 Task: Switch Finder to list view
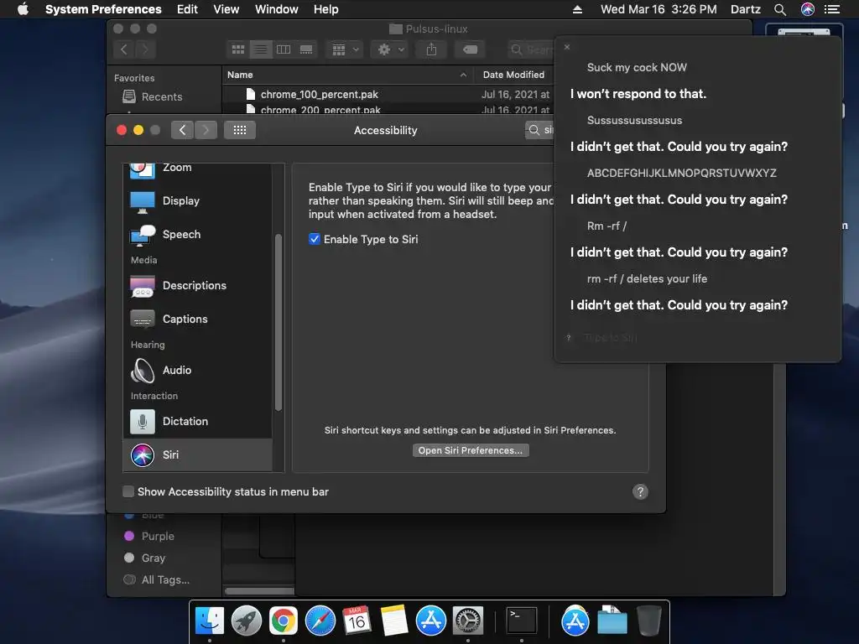click(x=261, y=49)
